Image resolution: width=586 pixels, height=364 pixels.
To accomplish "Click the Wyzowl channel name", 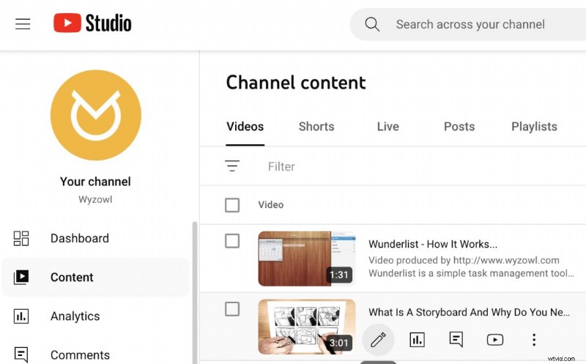I will [95, 199].
